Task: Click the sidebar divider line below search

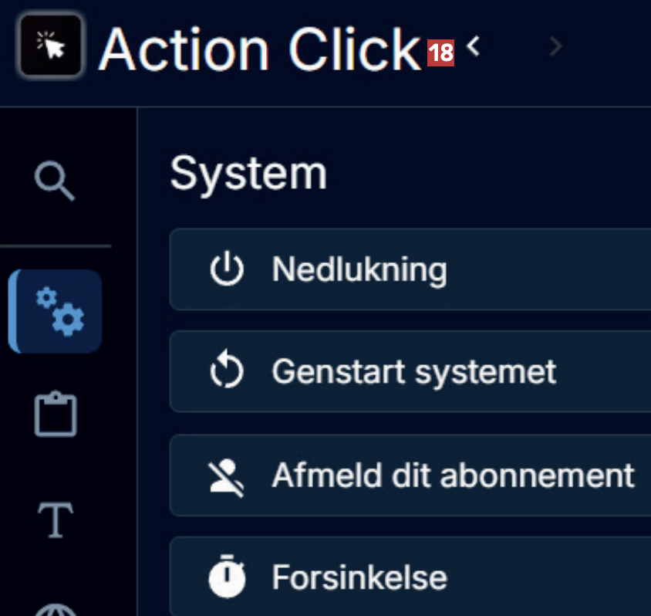Action: [56, 246]
